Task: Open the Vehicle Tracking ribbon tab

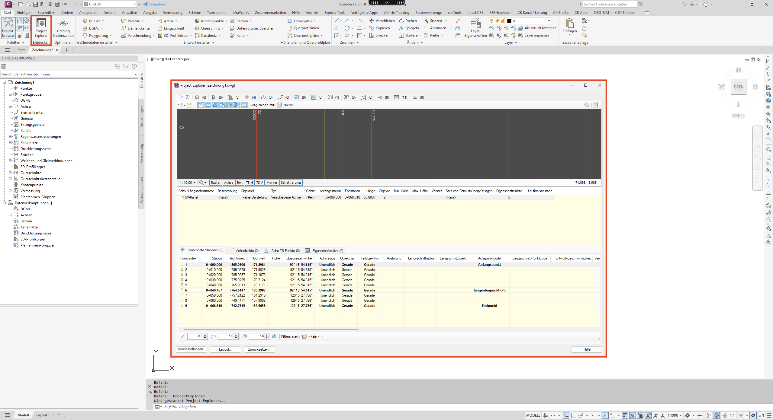Action: coord(396,13)
